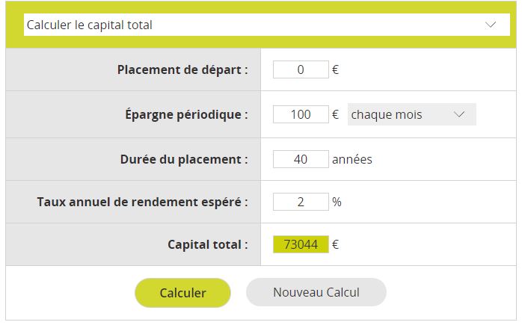Click the euro symbol beside Placement de départ field
Image resolution: width=522 pixels, height=325 pixels.
336,70
